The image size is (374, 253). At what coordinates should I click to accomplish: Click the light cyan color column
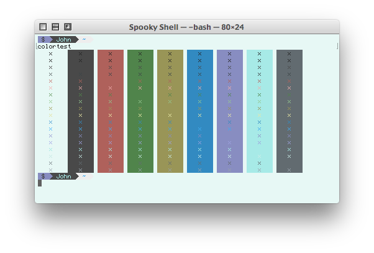[x=260, y=111]
